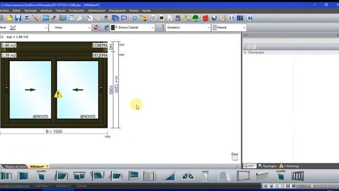Click the red telephone icon
This screenshot has width=339, height=191.
point(206,18)
